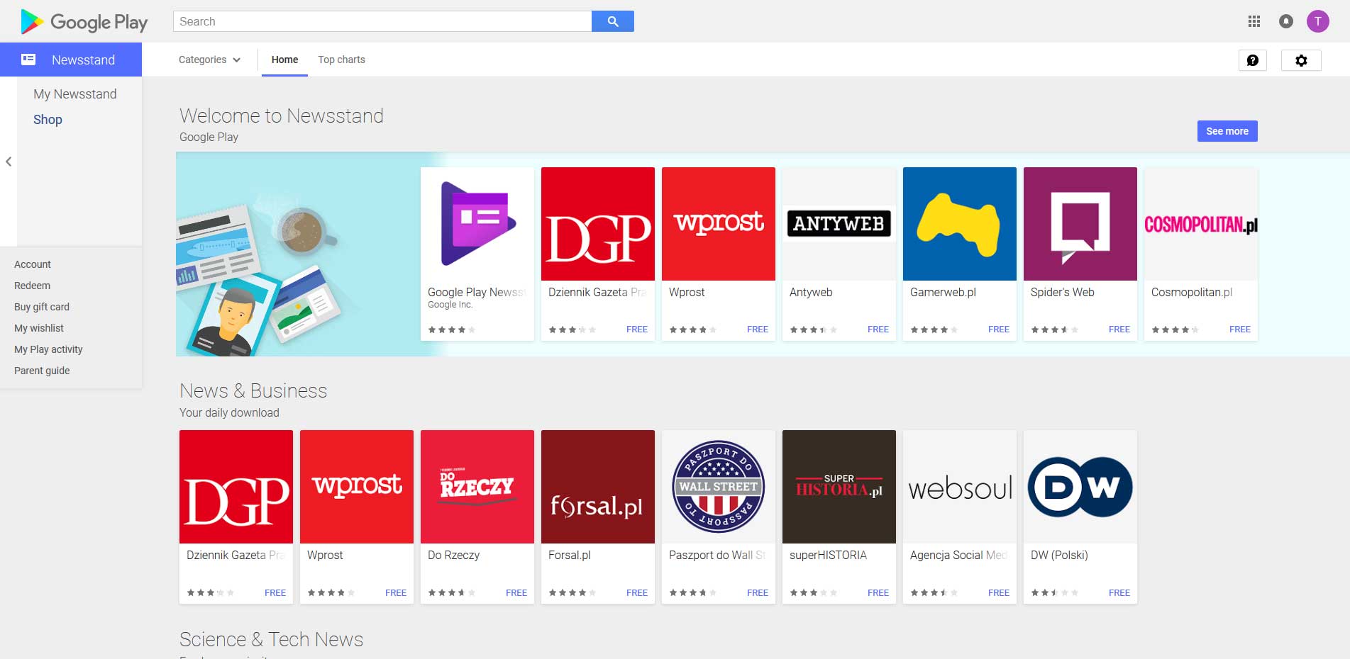Expand the Categories dropdown
The height and width of the screenshot is (659, 1350).
coord(209,60)
